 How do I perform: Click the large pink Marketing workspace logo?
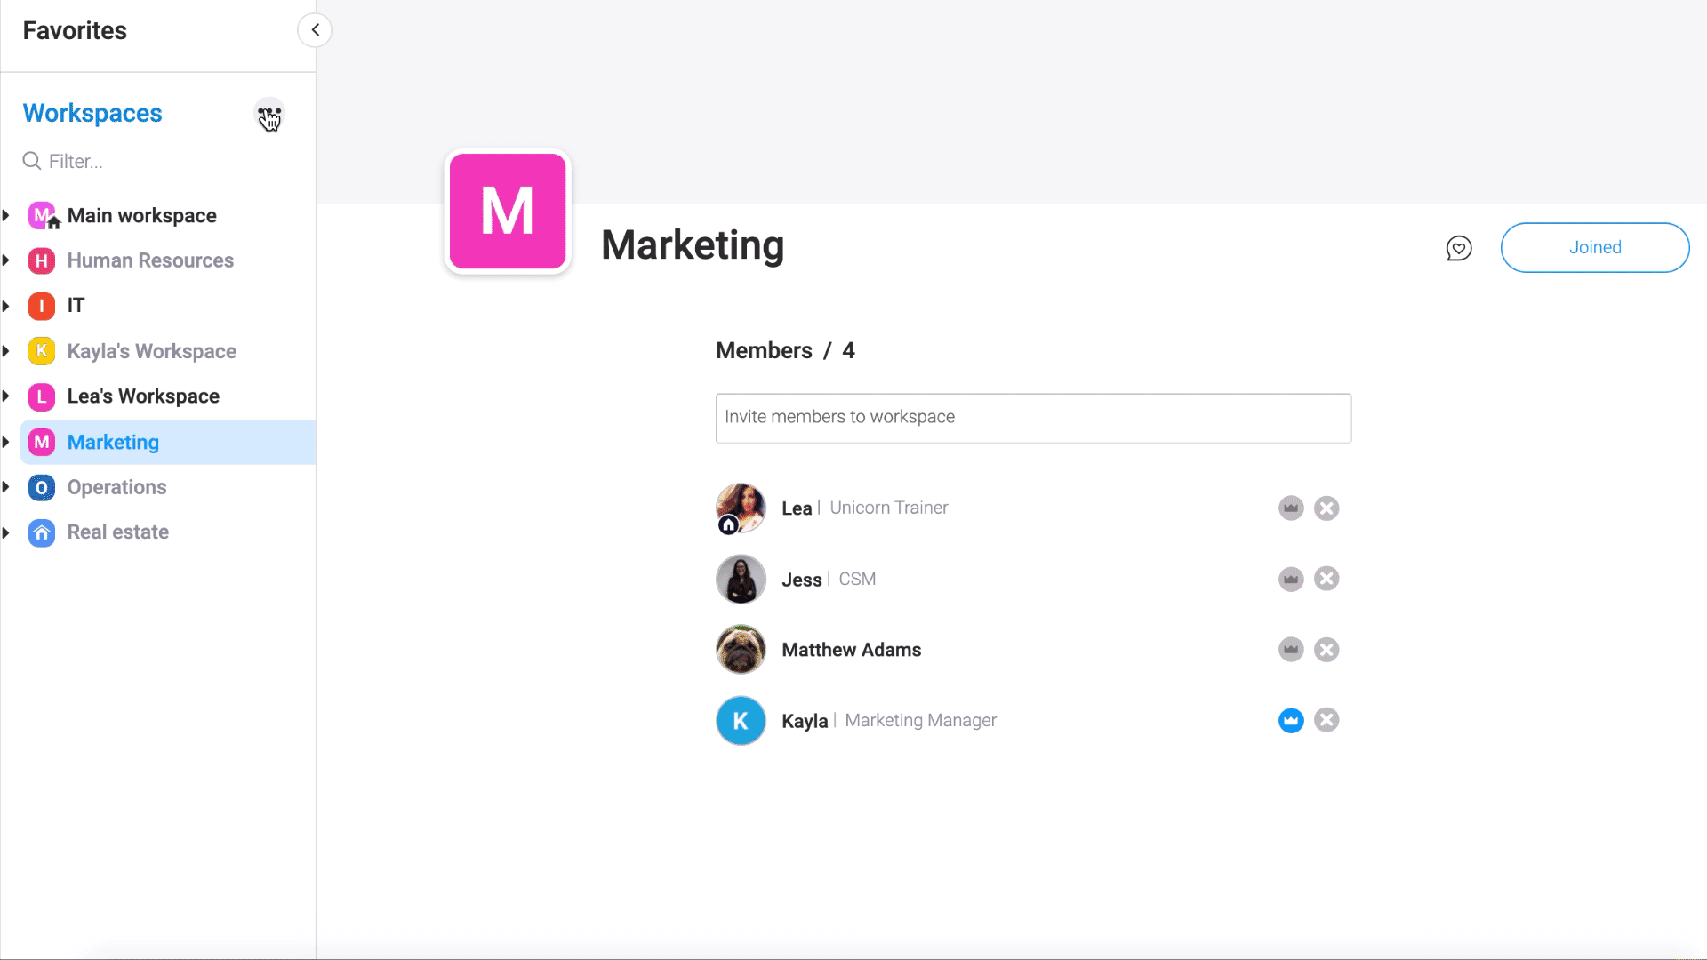pyautogui.click(x=508, y=212)
